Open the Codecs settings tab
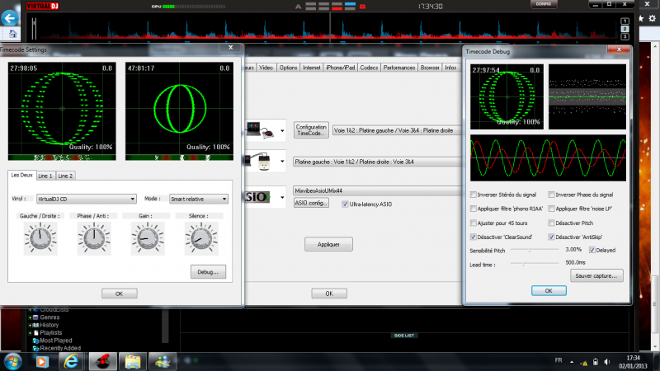This screenshot has height=371, width=660. click(x=369, y=68)
